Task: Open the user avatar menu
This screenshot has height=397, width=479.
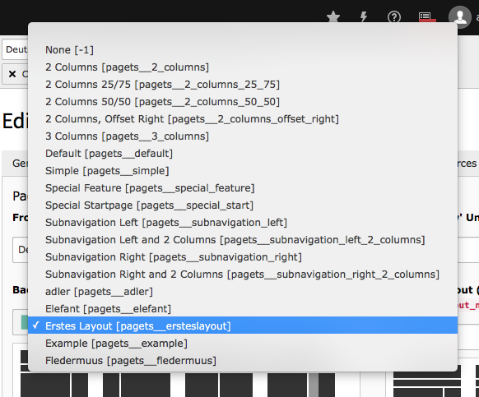Action: pos(460,16)
